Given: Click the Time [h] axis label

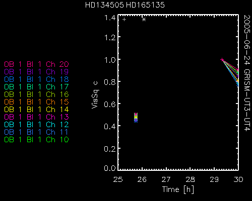Looking at the screenshot, I should pyautogui.click(x=178, y=189).
